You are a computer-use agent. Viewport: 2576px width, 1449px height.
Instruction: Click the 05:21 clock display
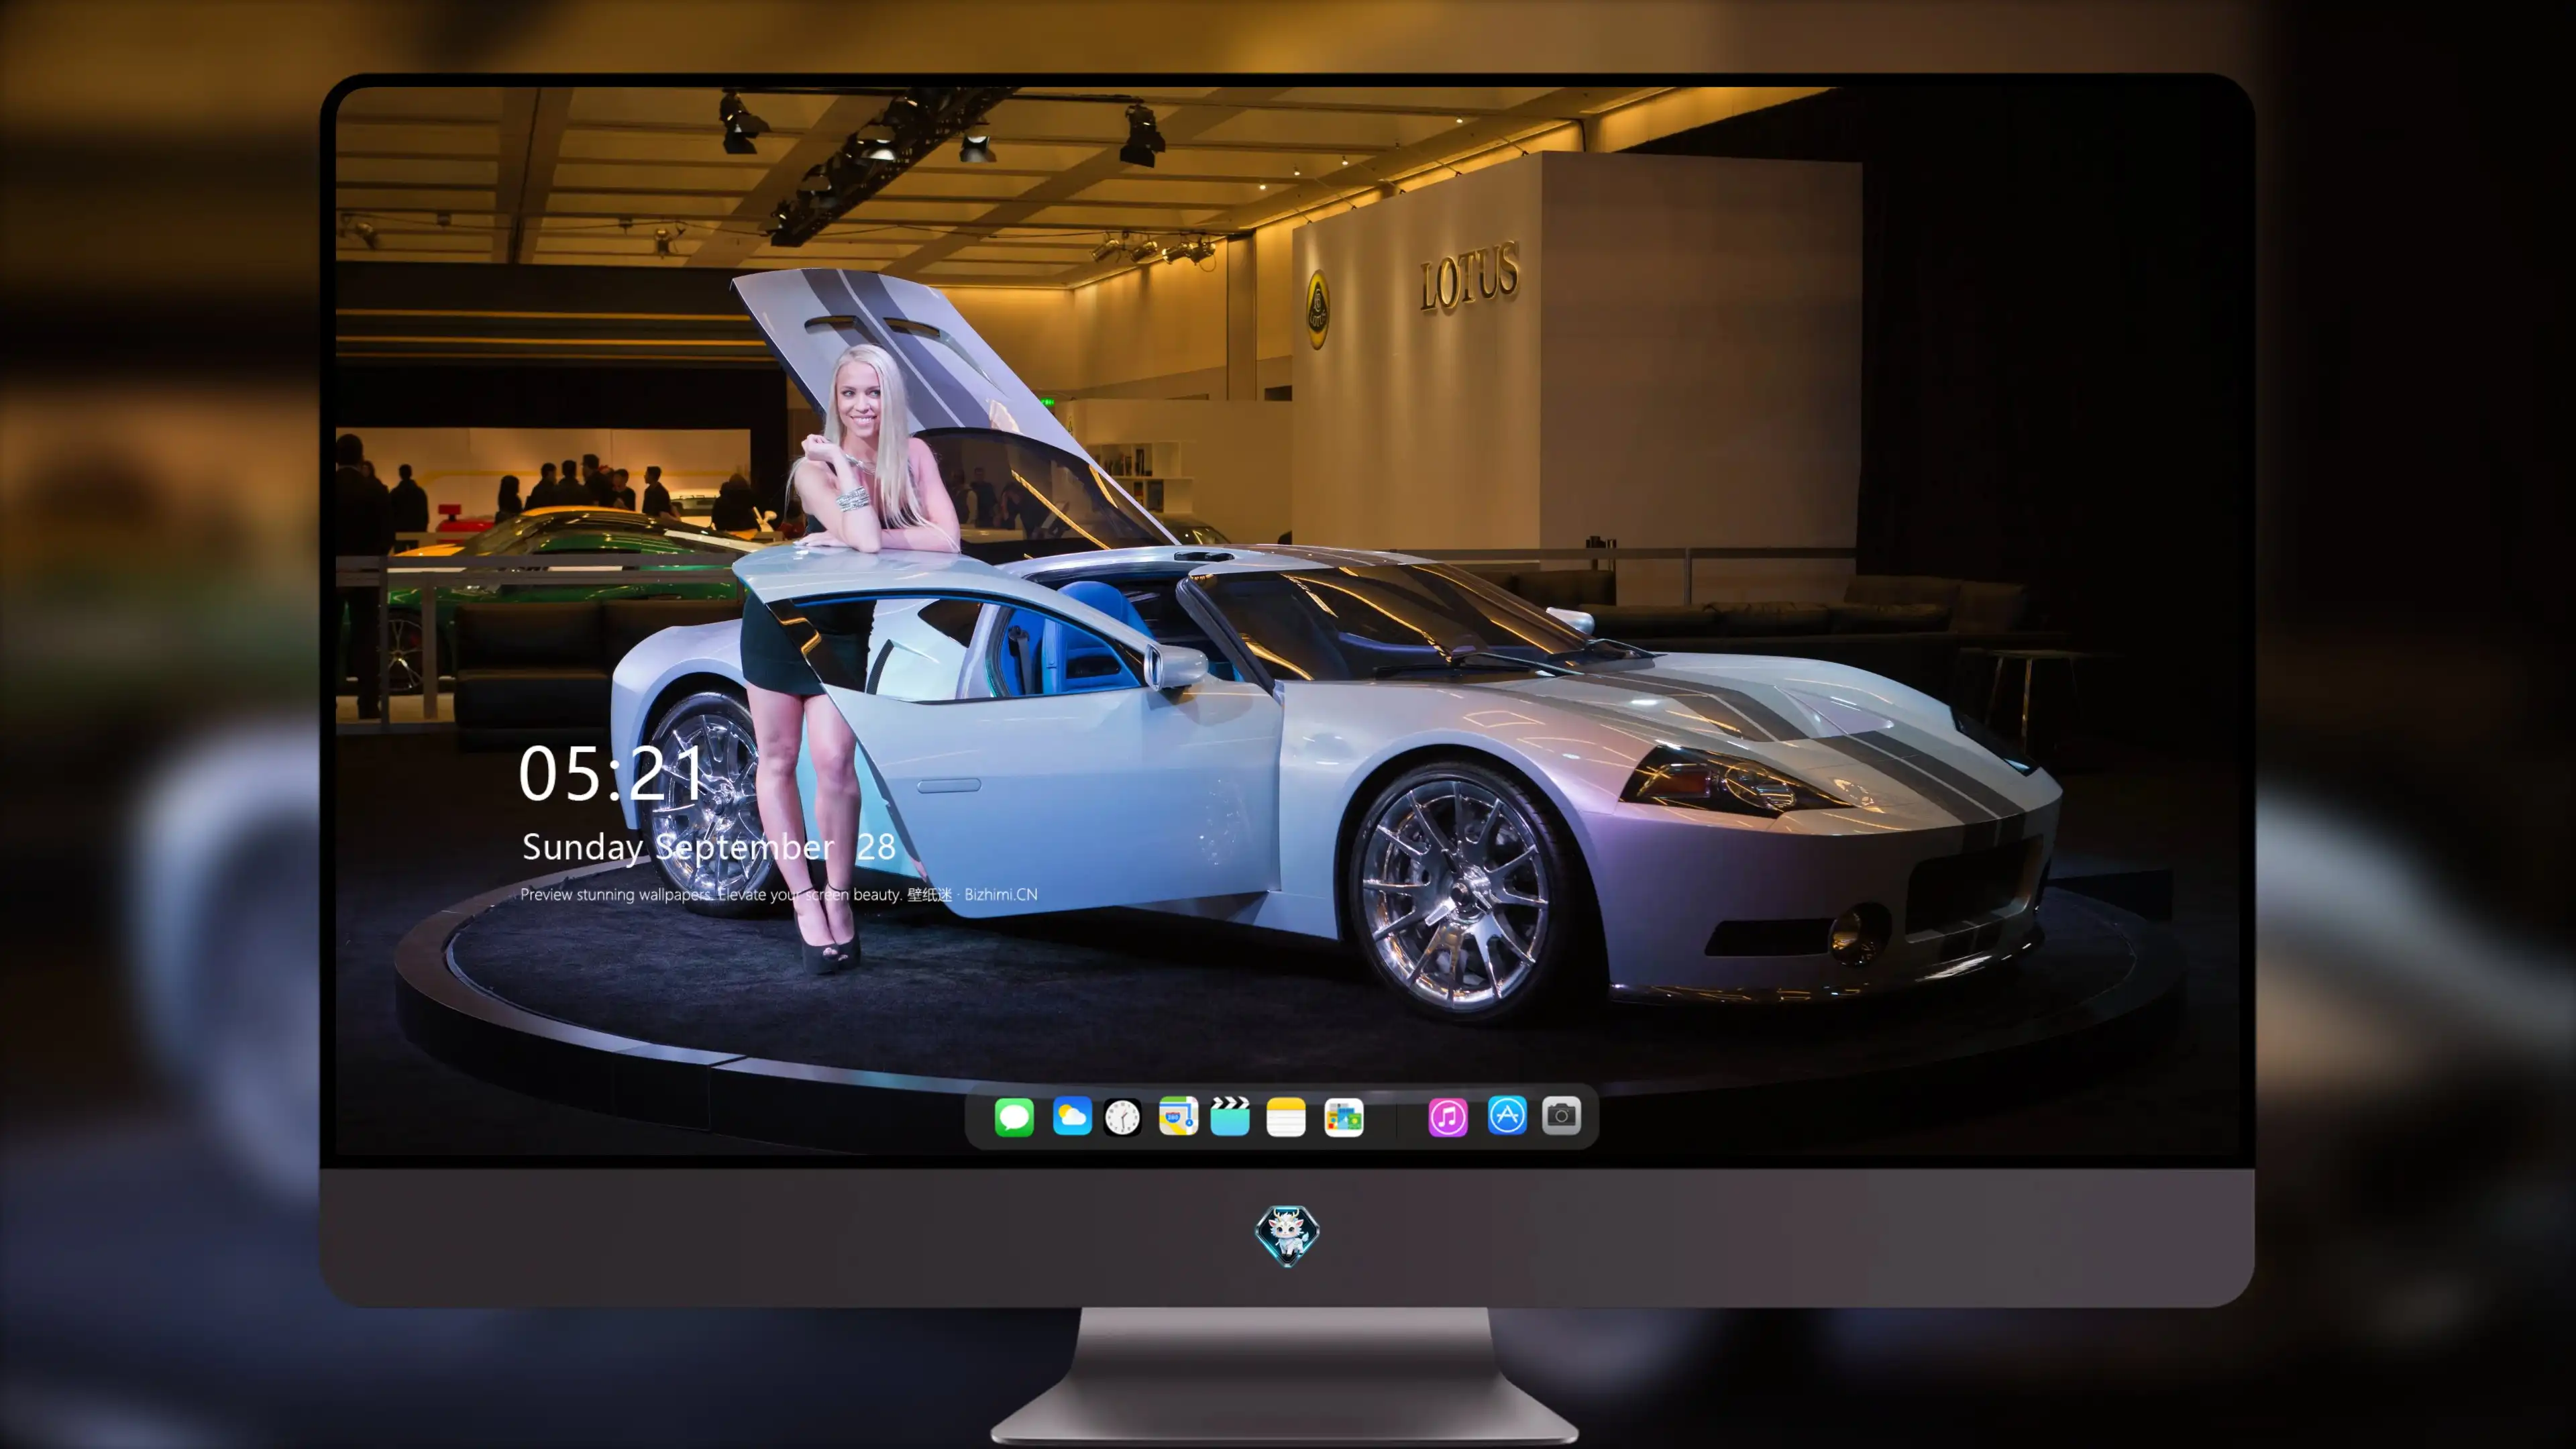pos(612,774)
